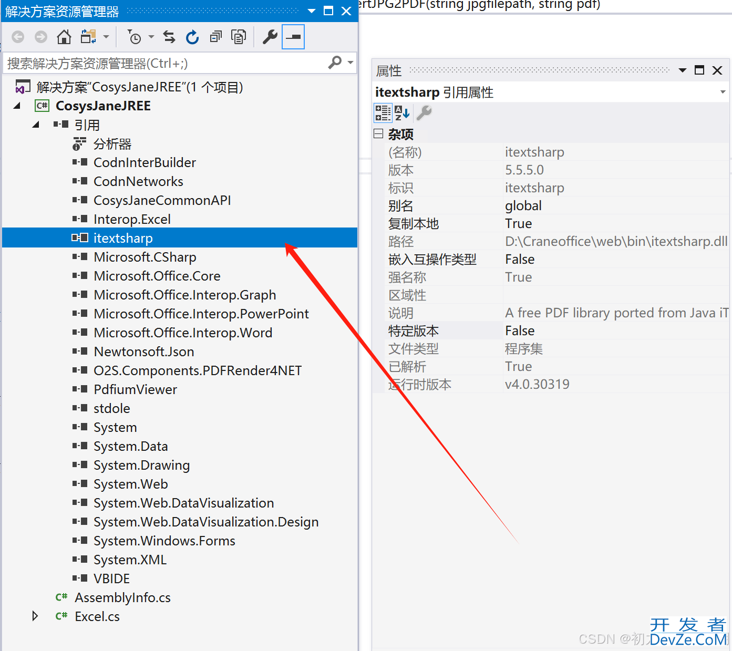Image resolution: width=732 pixels, height=651 pixels.
Task: Select stdole reference
Action: click(111, 409)
